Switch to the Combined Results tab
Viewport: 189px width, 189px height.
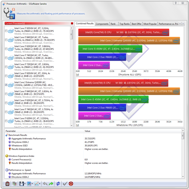click(x=85, y=24)
